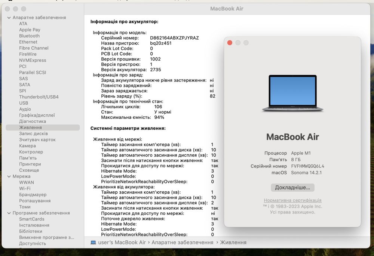Click Максимальна ємність value 94%

159,117
